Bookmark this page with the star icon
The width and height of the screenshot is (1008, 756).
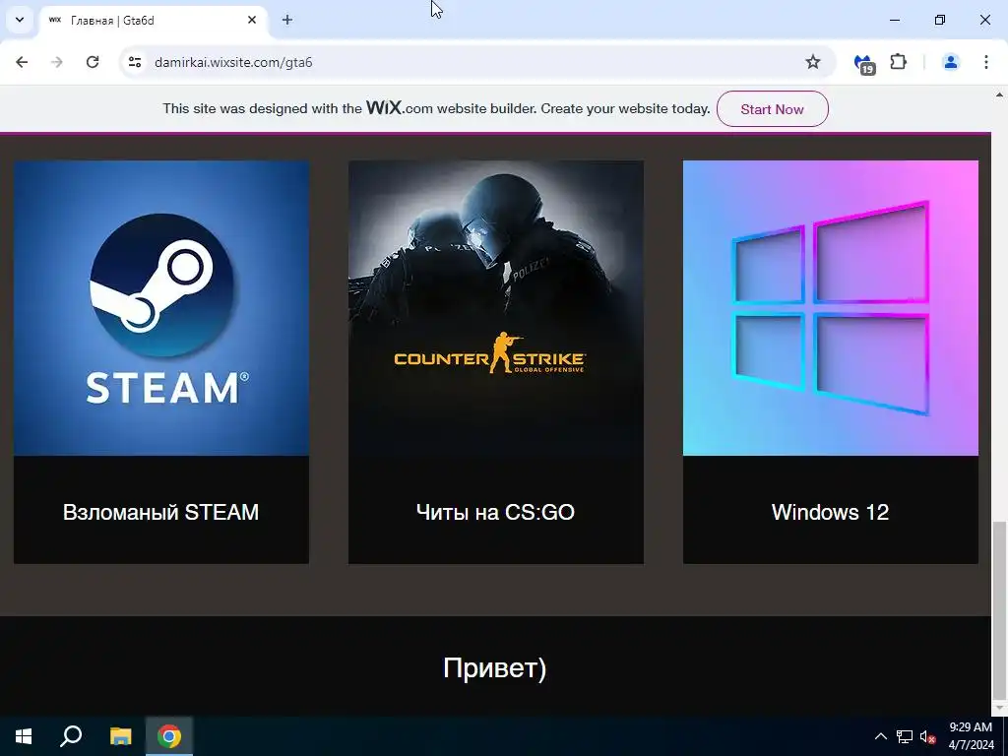point(812,62)
